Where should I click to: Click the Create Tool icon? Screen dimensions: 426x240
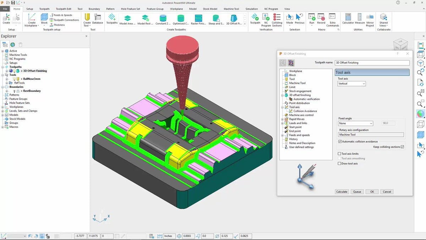click(87, 20)
